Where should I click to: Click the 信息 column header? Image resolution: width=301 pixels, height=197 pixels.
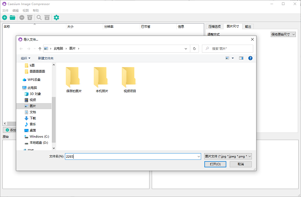[x=190, y=27]
